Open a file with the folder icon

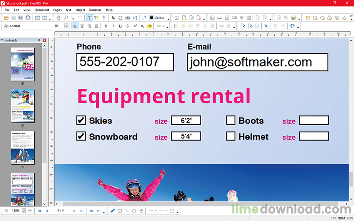pos(6,18)
